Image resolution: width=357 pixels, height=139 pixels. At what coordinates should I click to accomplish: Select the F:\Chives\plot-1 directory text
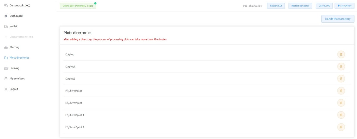pyautogui.click(x=75, y=115)
